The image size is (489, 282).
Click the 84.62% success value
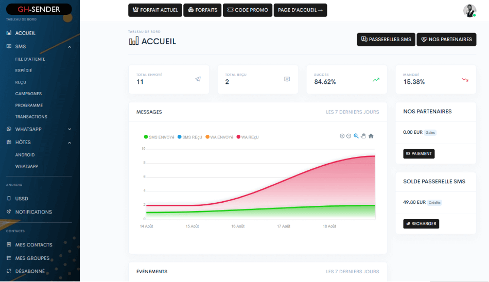click(x=325, y=82)
